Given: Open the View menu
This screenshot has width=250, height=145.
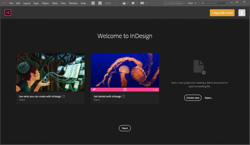Looking at the screenshot, I should point(63,3).
